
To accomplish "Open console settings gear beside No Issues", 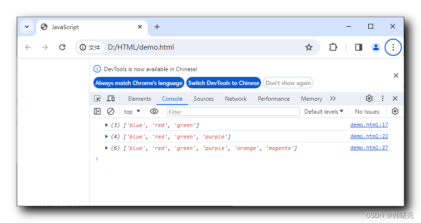I will tap(395, 111).
